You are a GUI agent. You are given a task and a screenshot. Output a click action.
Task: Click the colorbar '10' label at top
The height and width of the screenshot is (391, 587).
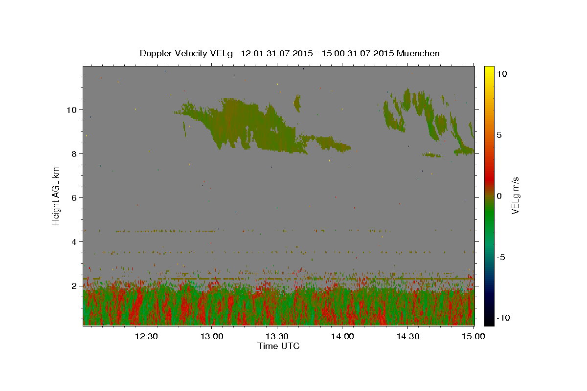pos(502,74)
